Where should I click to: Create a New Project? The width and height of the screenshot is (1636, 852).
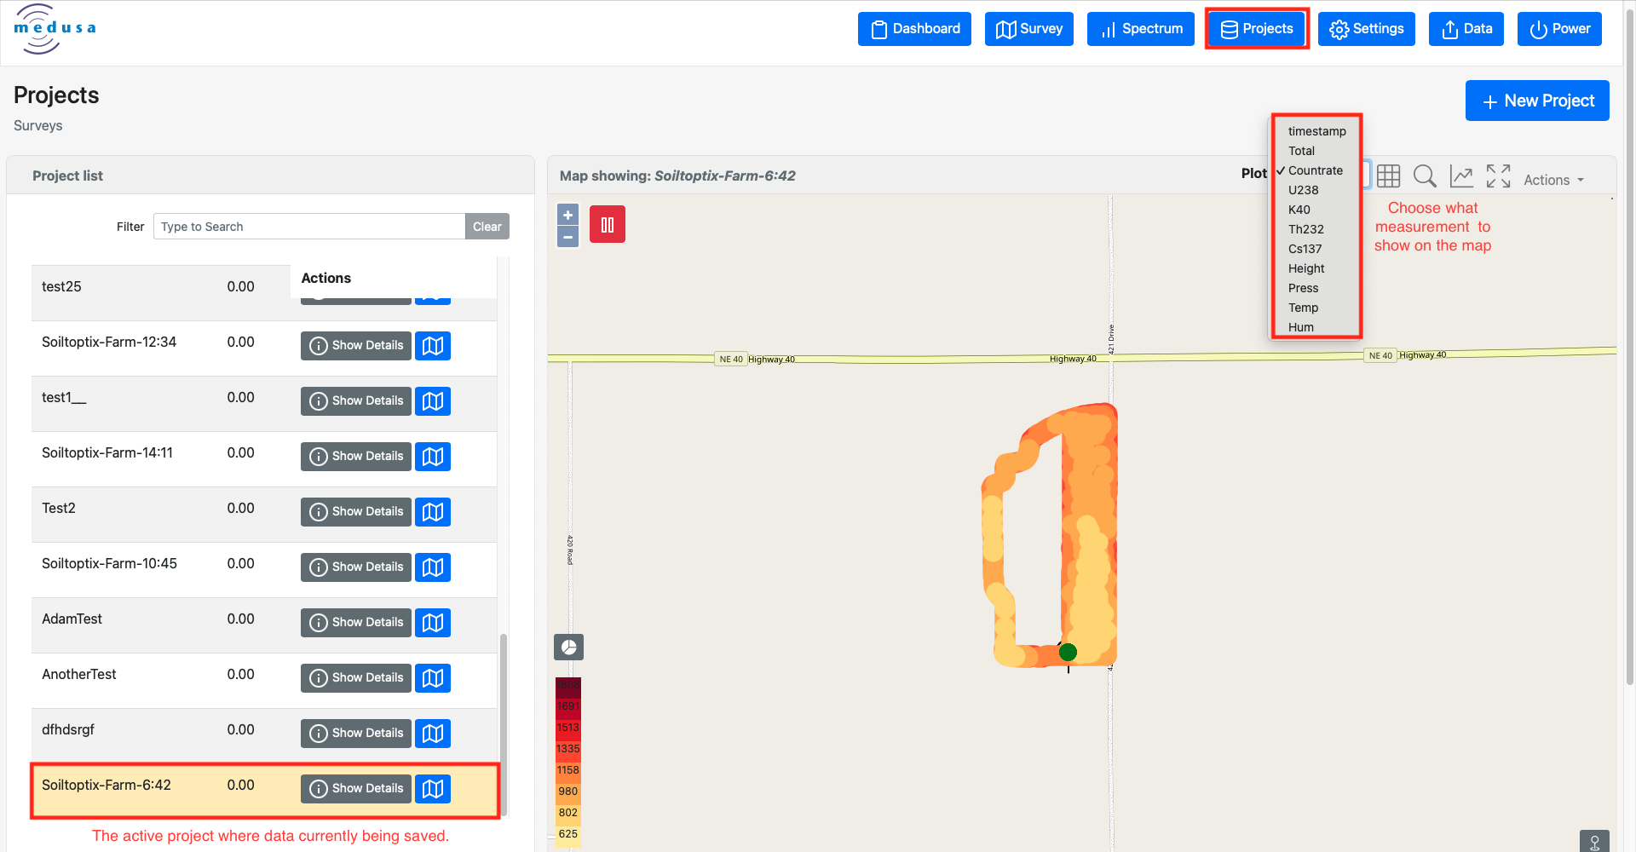[x=1536, y=101]
